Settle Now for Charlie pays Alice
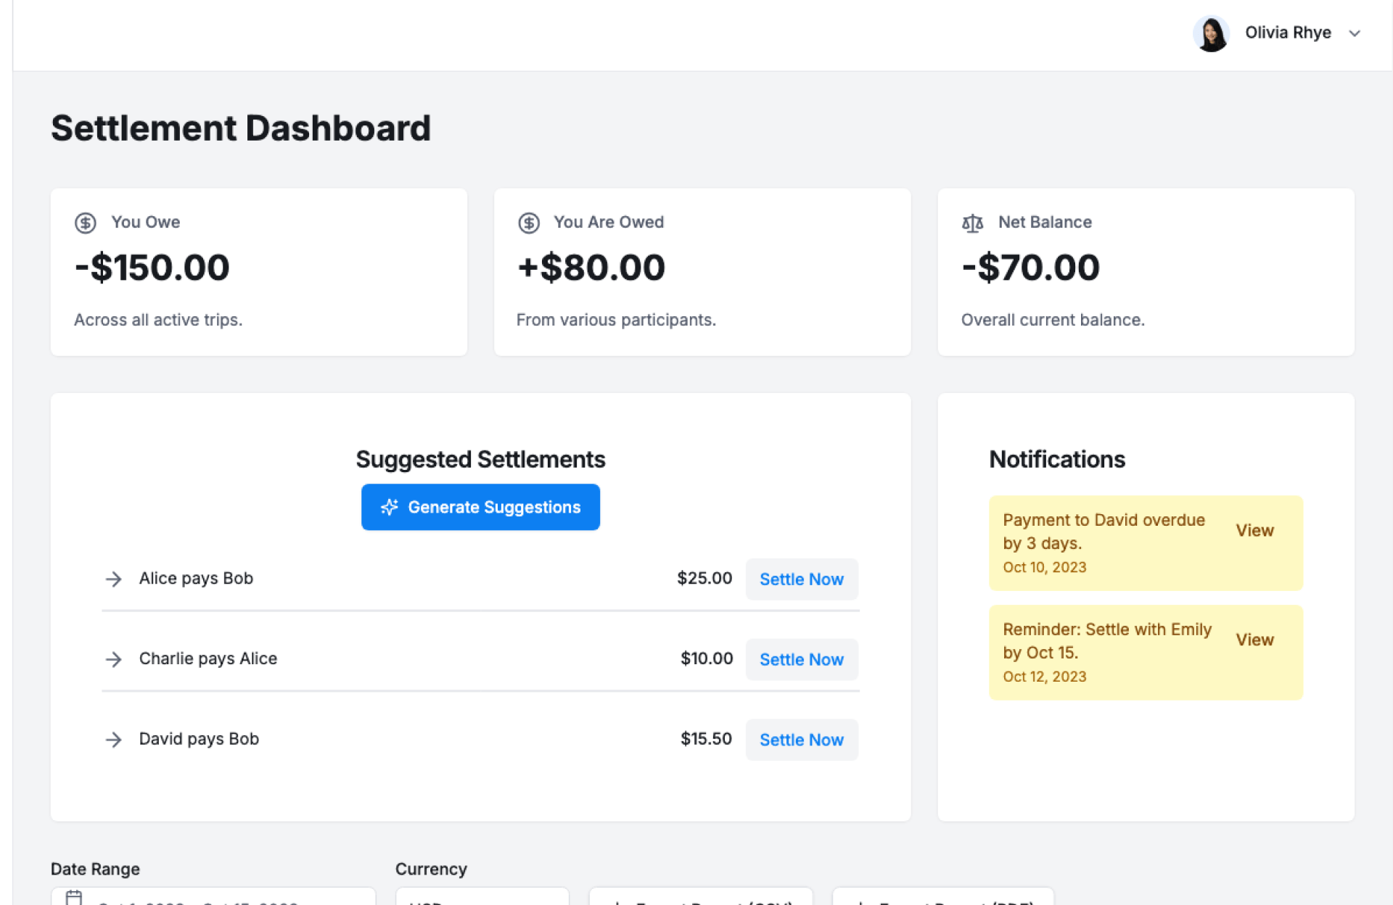This screenshot has width=1393, height=905. (801, 659)
